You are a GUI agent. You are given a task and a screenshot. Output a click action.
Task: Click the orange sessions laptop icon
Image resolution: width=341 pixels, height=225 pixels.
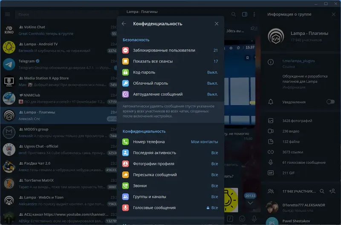tap(125, 61)
